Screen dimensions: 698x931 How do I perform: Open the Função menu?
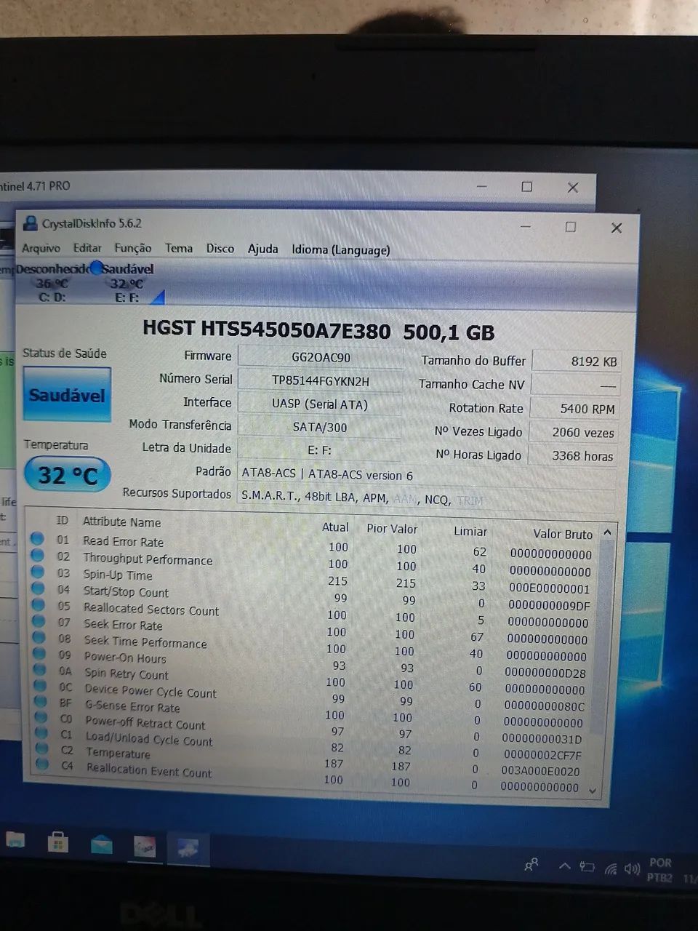point(133,248)
